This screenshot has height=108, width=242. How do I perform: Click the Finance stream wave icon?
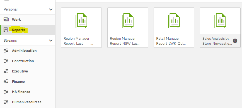[x=6, y=82]
